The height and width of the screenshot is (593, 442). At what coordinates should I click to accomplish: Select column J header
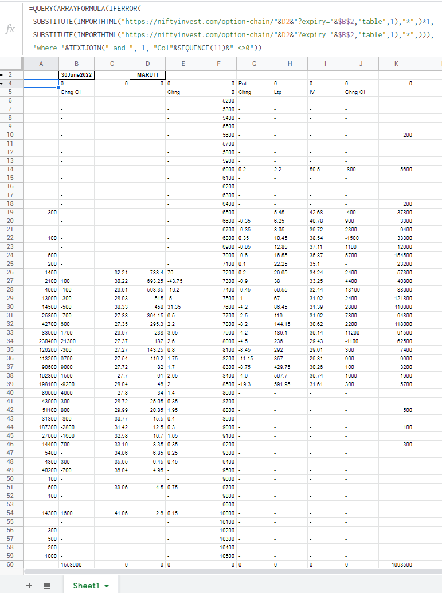pyautogui.click(x=361, y=64)
